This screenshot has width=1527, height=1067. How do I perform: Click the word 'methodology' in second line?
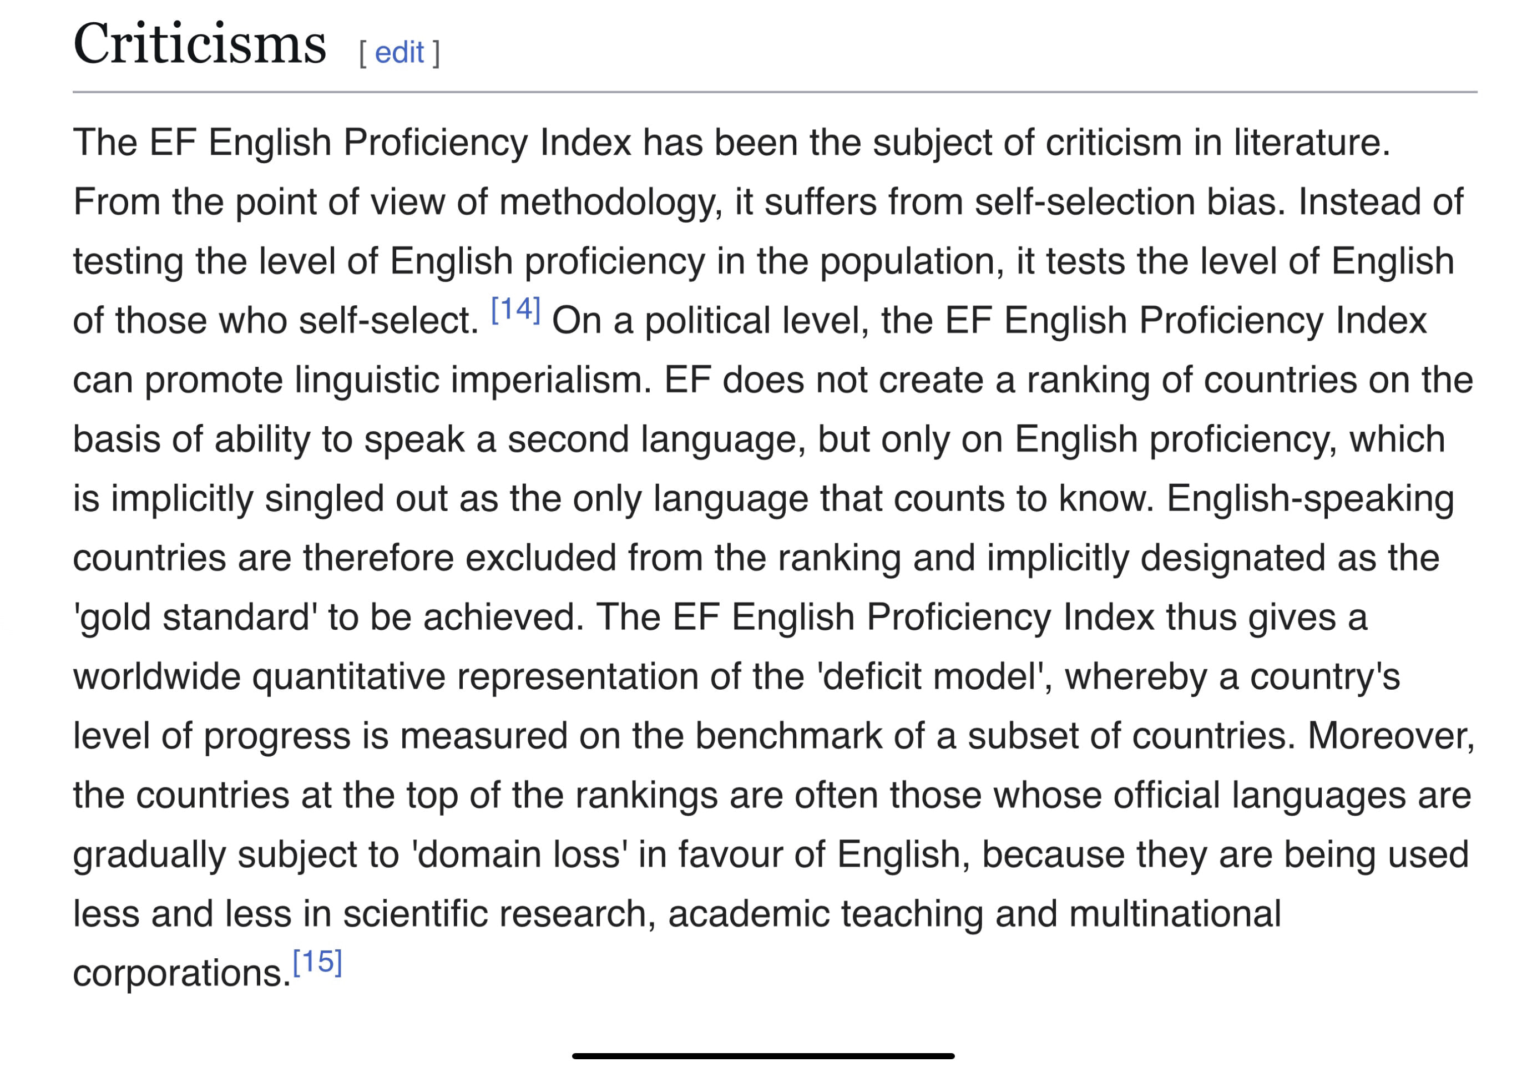(610, 203)
